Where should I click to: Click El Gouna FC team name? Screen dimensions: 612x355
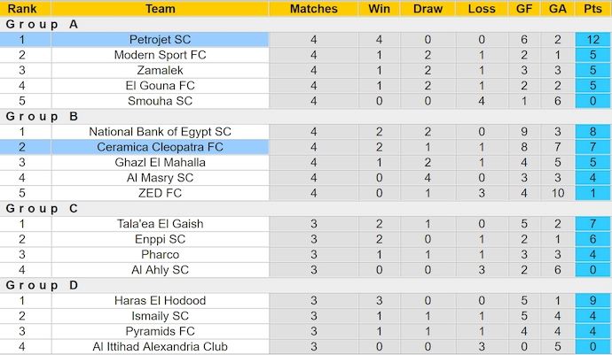tap(160, 86)
